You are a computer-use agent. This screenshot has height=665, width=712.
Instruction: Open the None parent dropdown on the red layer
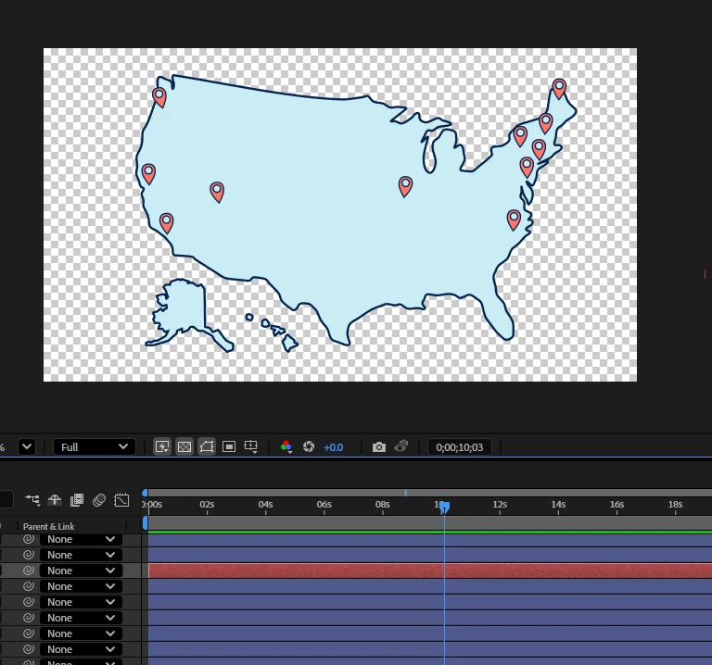(81, 571)
